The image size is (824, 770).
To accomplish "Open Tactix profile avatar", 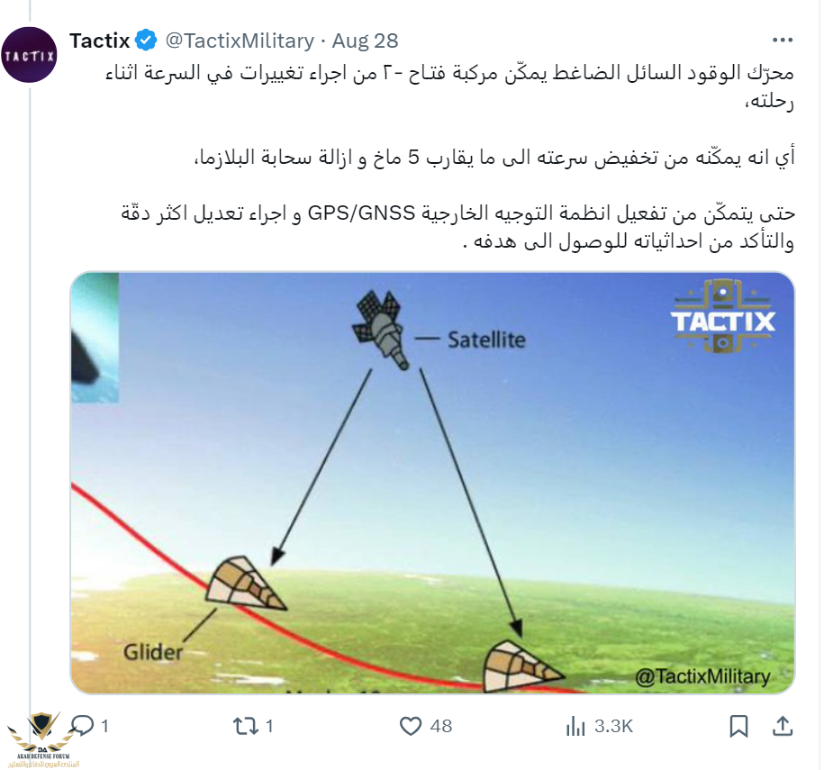I will point(30,55).
